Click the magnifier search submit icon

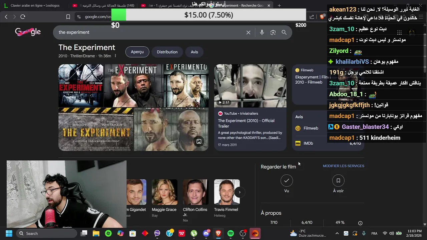(x=284, y=32)
